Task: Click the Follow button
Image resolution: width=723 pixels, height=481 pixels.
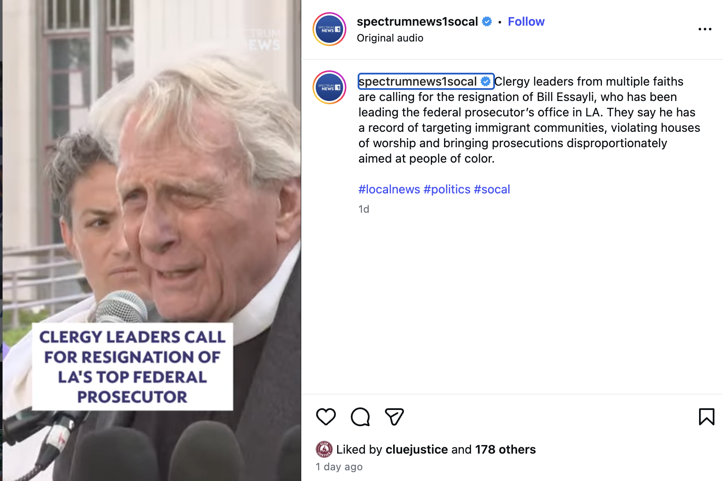Action: [x=526, y=21]
